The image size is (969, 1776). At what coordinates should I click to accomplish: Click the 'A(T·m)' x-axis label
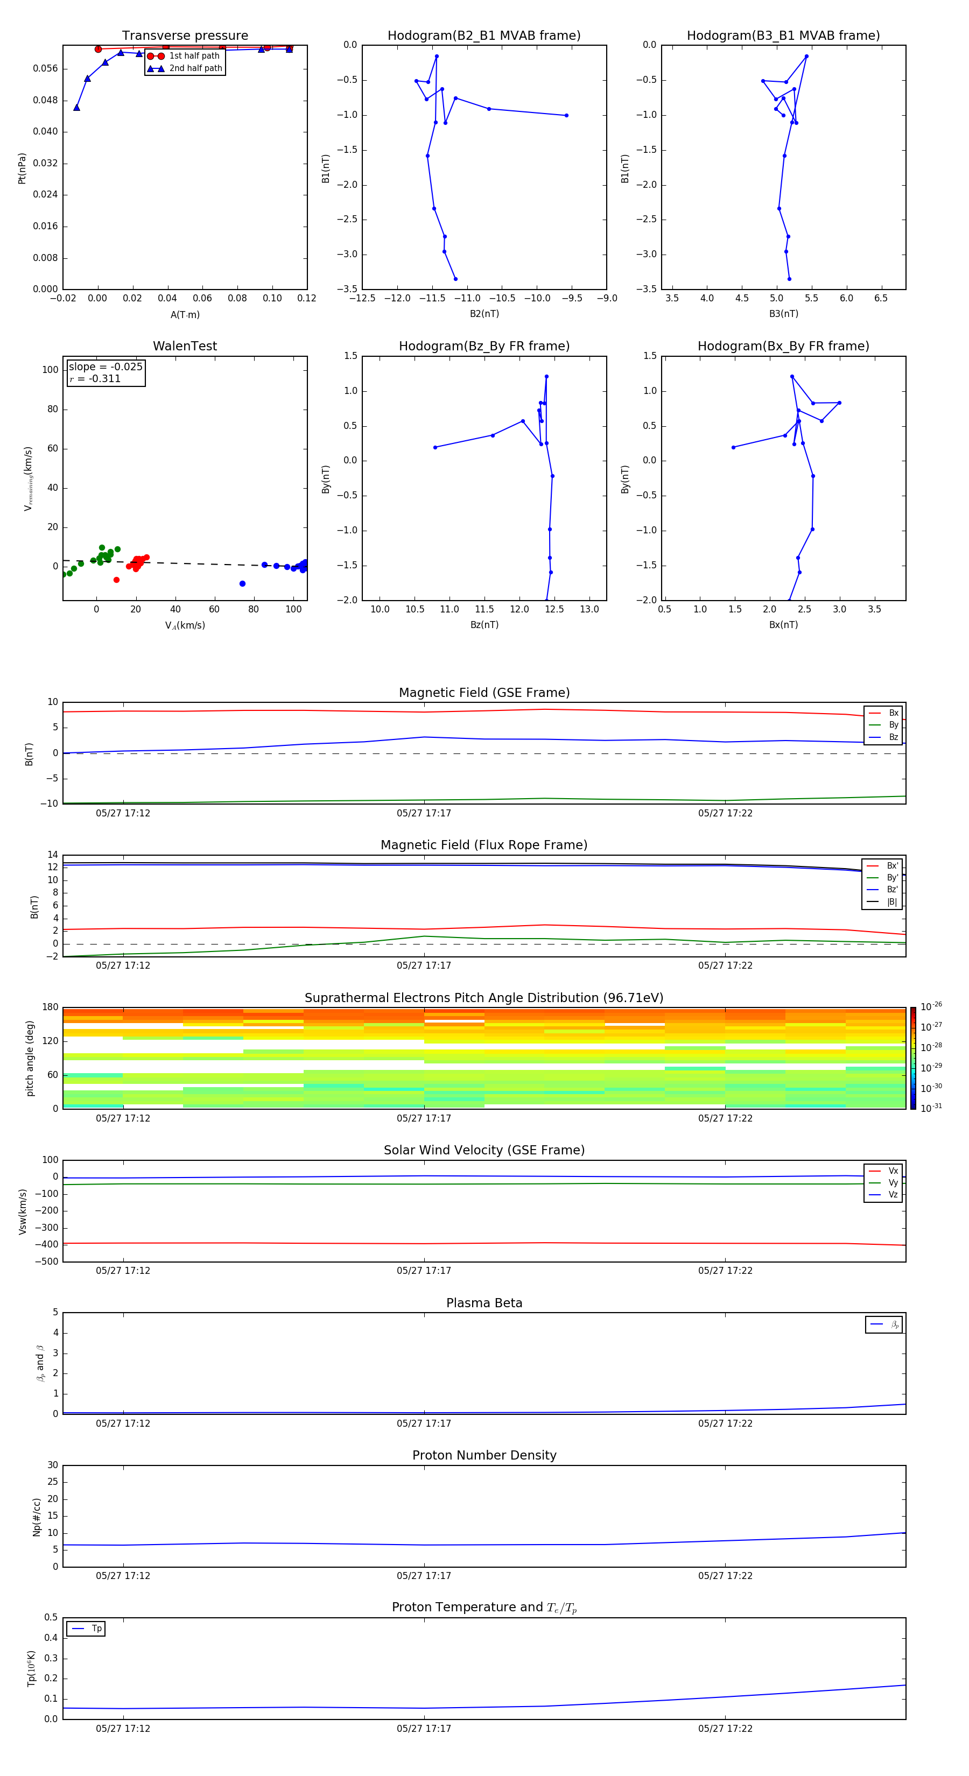coord(185,314)
